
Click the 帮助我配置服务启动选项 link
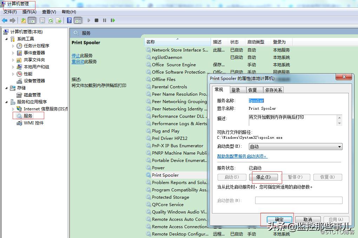[x=241, y=156]
